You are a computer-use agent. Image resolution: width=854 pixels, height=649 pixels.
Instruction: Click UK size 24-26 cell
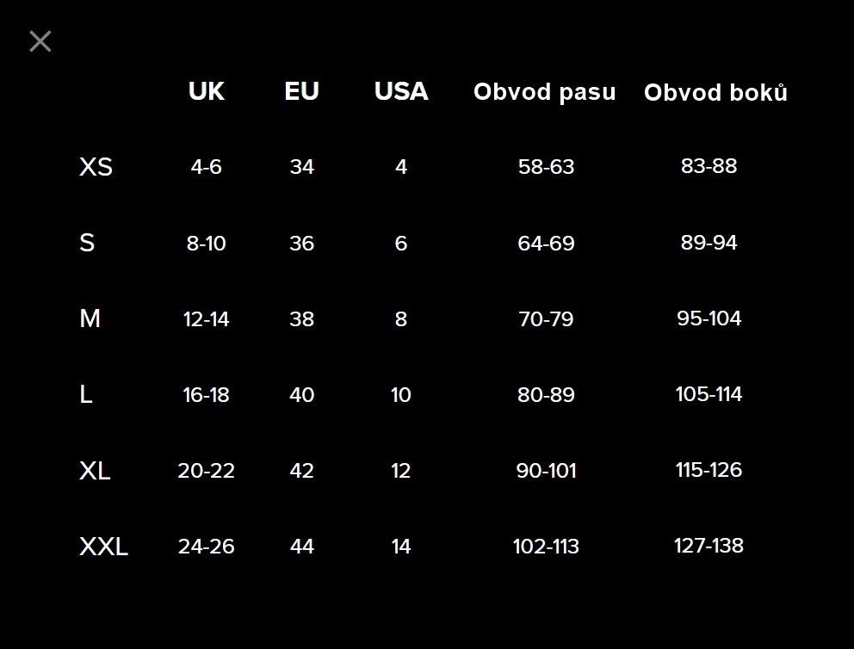[207, 546]
